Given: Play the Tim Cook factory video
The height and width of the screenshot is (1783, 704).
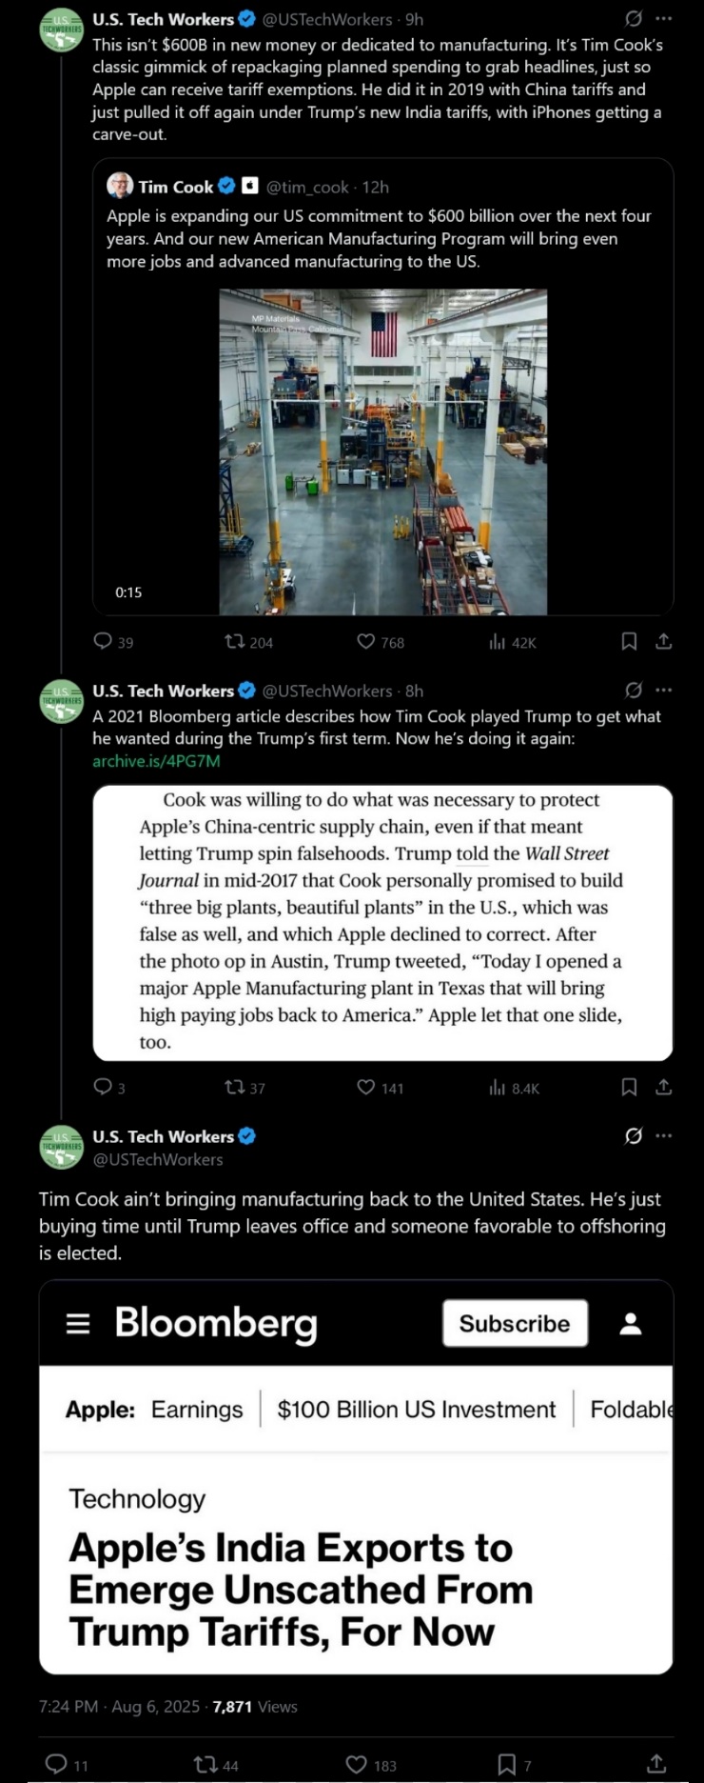Looking at the screenshot, I should pos(383,451).
